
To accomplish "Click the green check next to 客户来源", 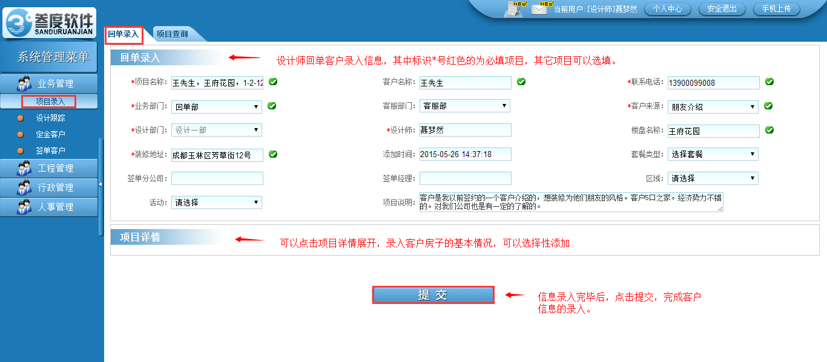I will tap(768, 106).
